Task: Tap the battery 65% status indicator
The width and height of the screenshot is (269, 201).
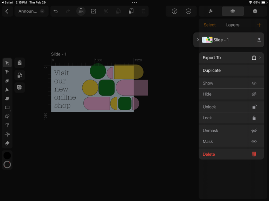Action: [x=260, y=2]
